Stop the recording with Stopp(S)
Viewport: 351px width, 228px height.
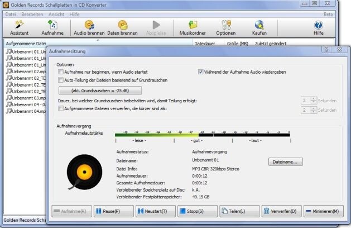click(198, 211)
